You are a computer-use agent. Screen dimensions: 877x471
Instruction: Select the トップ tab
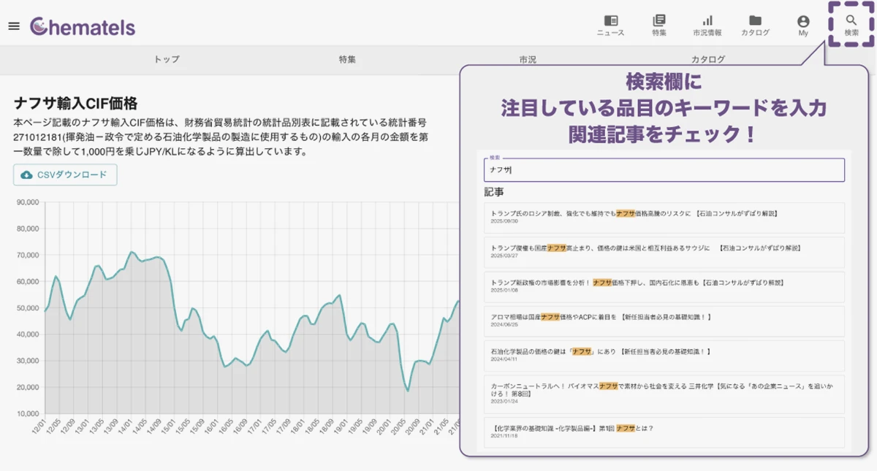(x=167, y=60)
